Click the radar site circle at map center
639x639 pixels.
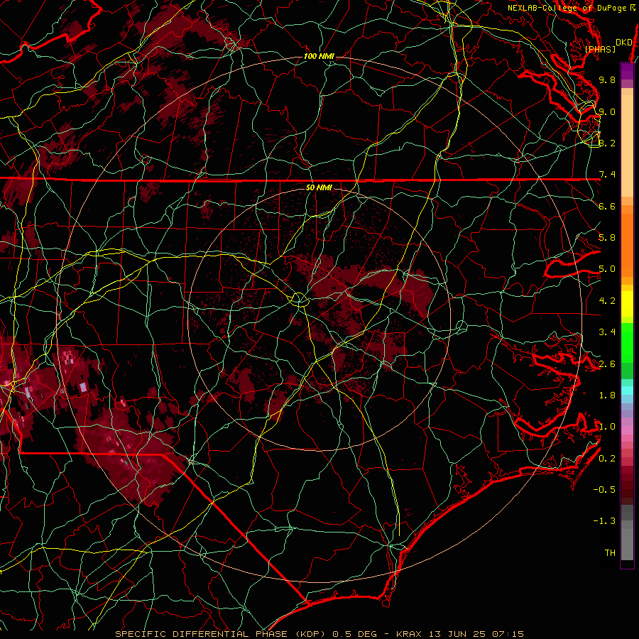pos(299,300)
